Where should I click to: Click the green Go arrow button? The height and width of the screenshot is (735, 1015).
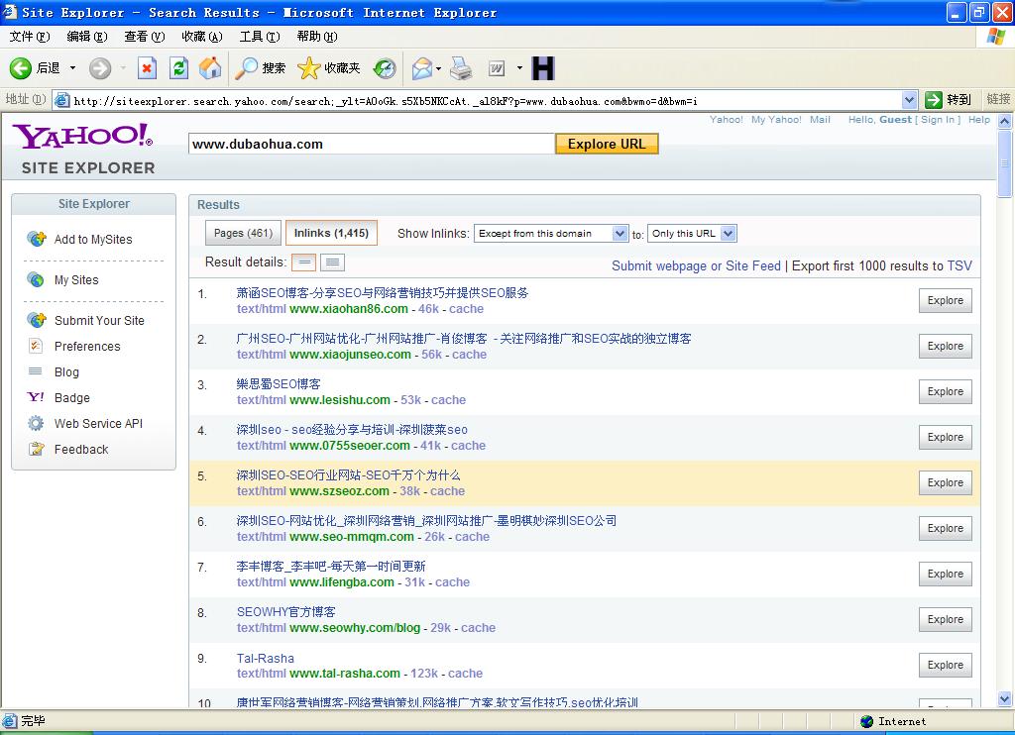point(934,100)
